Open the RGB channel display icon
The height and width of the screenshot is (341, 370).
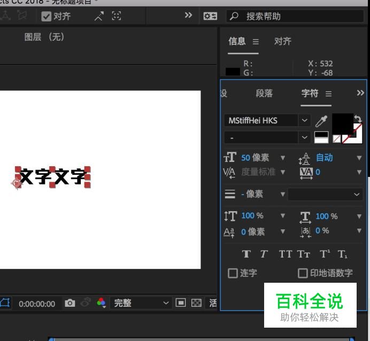coord(101,303)
